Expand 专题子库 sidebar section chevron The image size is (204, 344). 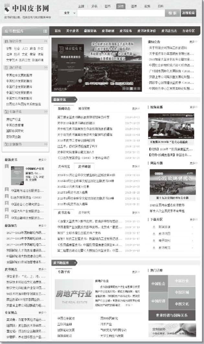pos(45,112)
